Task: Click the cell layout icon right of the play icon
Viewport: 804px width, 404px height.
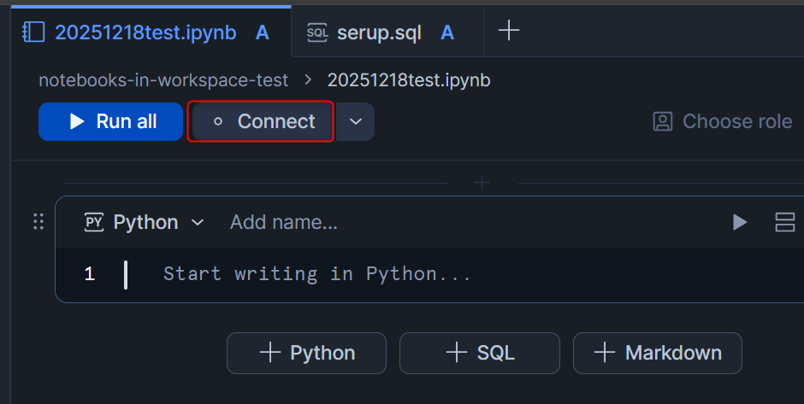Action: pos(784,223)
